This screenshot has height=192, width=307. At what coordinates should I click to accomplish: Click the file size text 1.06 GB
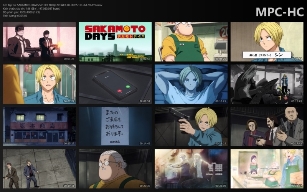[x=32, y=8]
